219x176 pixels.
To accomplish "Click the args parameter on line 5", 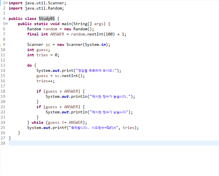I will point(99,24).
